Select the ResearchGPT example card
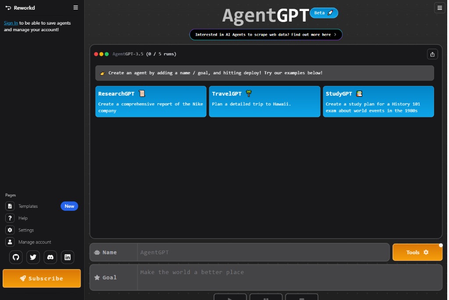The image size is (449, 300). pyautogui.click(x=150, y=101)
